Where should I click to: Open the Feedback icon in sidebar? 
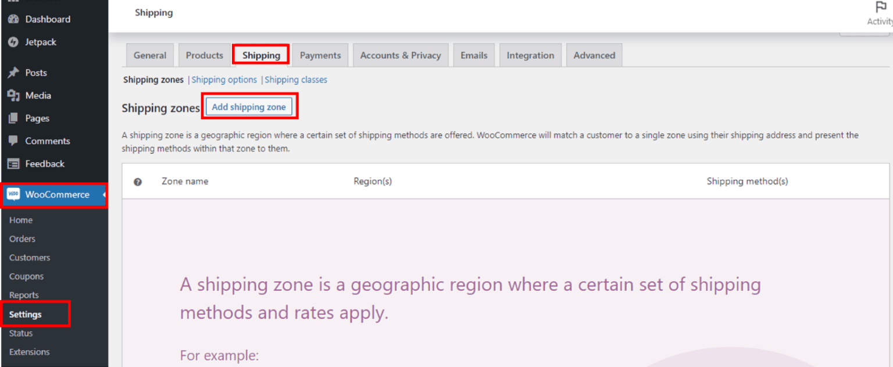[13, 163]
